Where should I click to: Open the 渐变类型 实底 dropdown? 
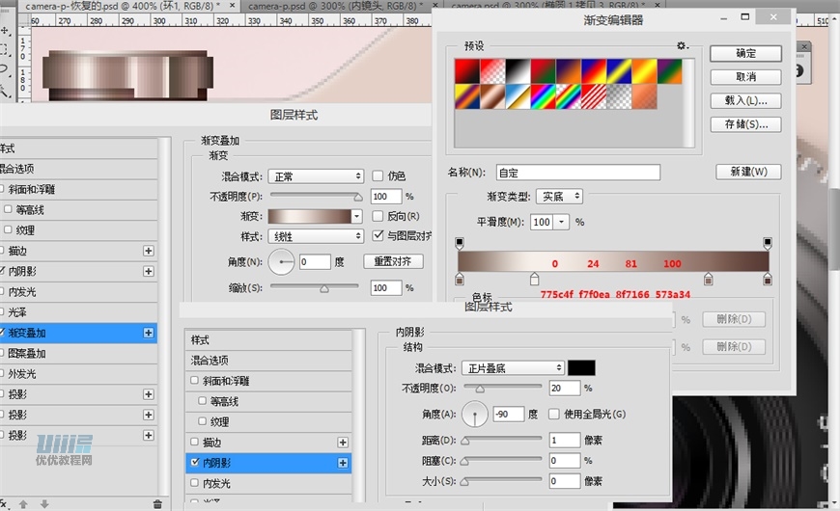pyautogui.click(x=559, y=197)
